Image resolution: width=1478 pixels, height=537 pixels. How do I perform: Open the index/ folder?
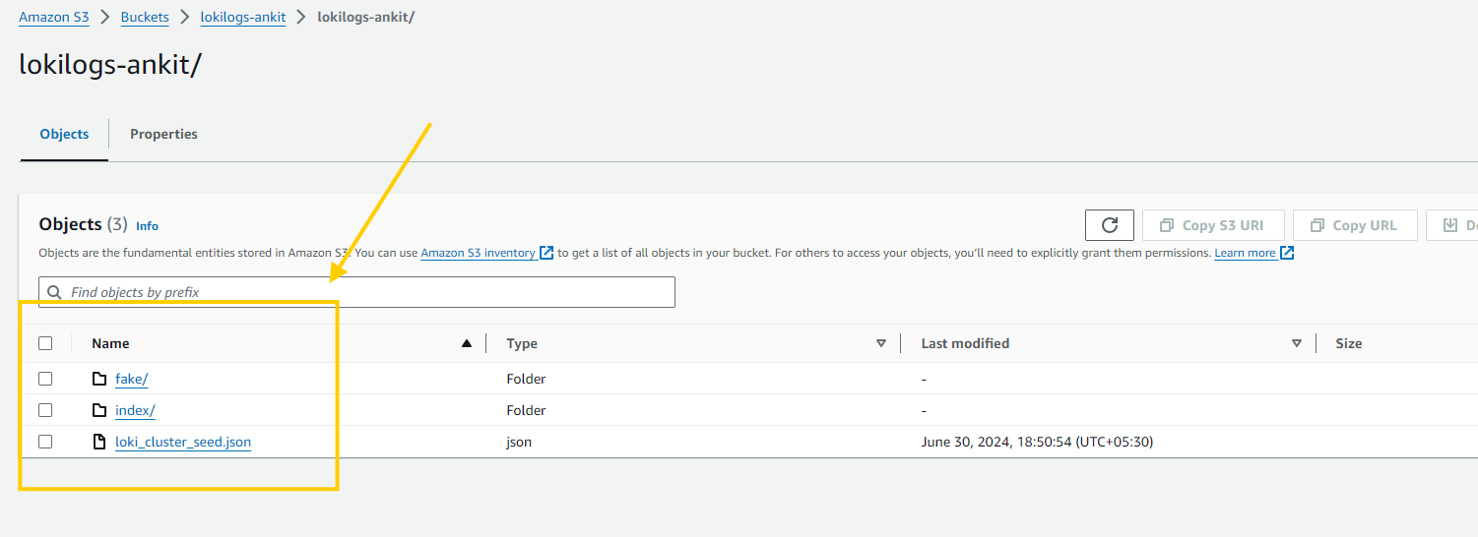tap(135, 410)
